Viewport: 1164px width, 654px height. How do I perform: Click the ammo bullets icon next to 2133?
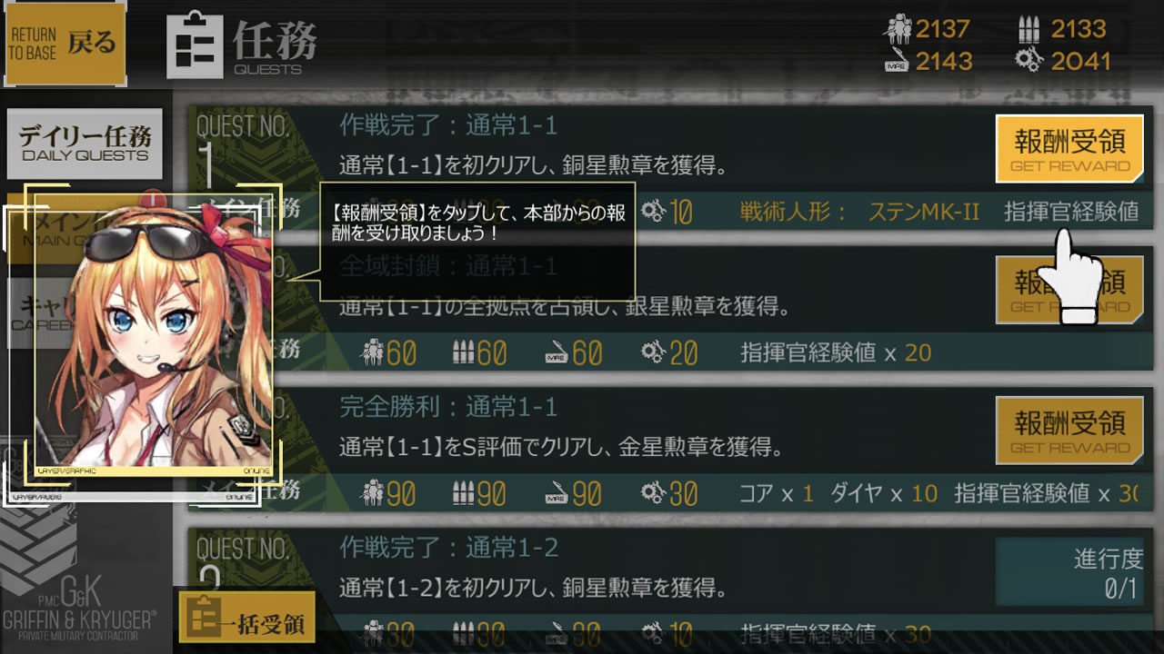pyautogui.click(x=1029, y=30)
